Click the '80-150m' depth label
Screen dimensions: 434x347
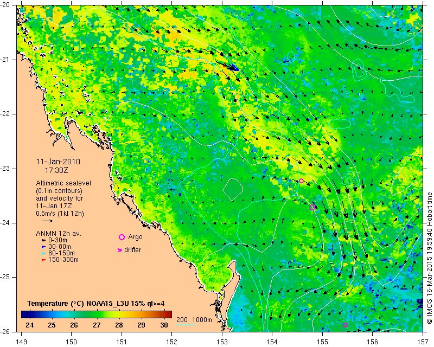(61, 253)
